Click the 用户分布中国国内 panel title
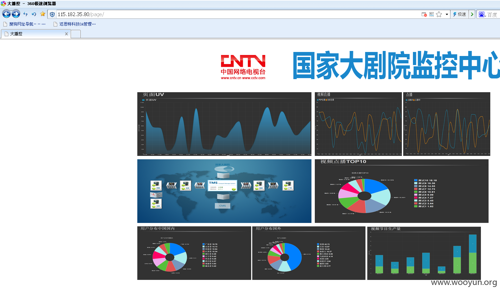 coord(157,229)
